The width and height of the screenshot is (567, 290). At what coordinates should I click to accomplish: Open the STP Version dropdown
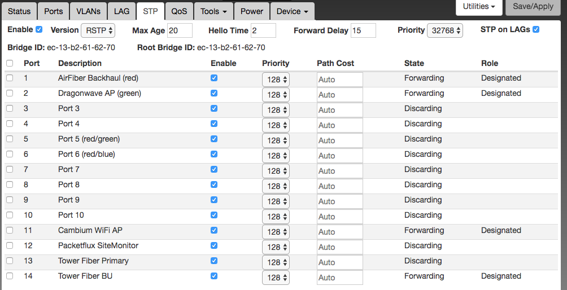98,30
